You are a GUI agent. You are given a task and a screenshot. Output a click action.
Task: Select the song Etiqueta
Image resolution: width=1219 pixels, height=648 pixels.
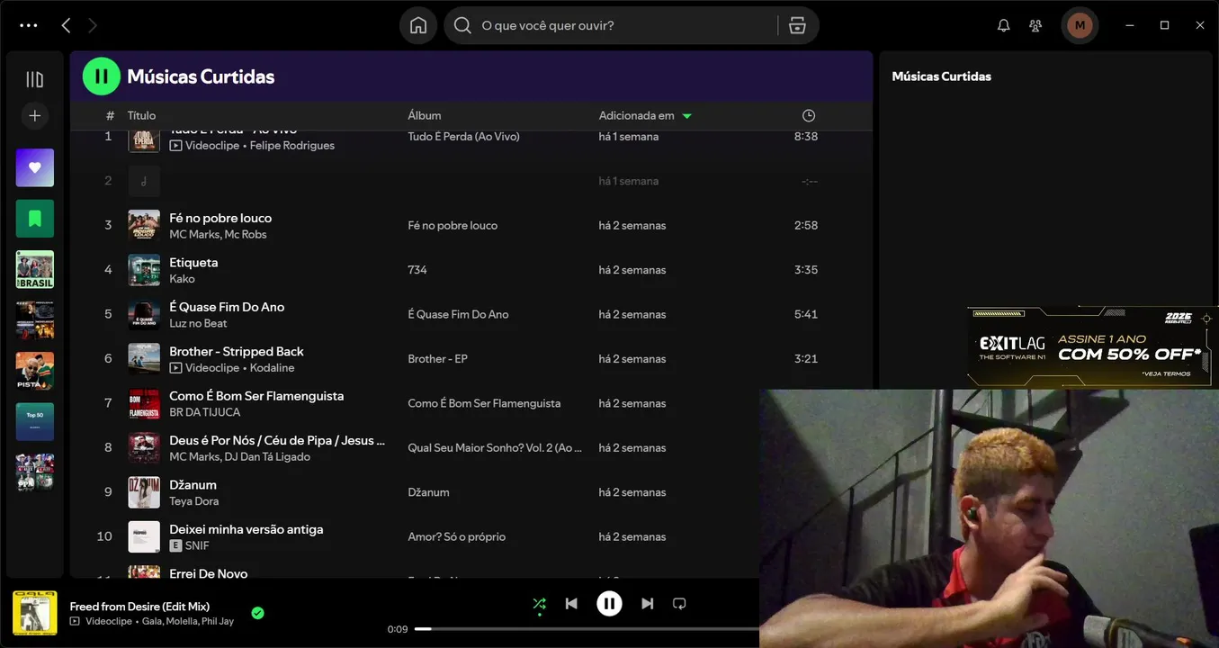coord(193,262)
